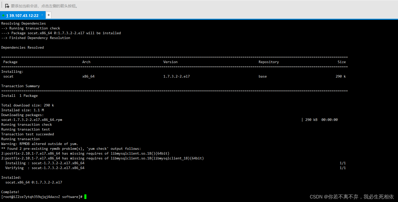Click the postfix line ending 'libmysqlclient.so.18()(64bit)'
The height and width of the screenshot is (202, 398).
pos(85,153)
